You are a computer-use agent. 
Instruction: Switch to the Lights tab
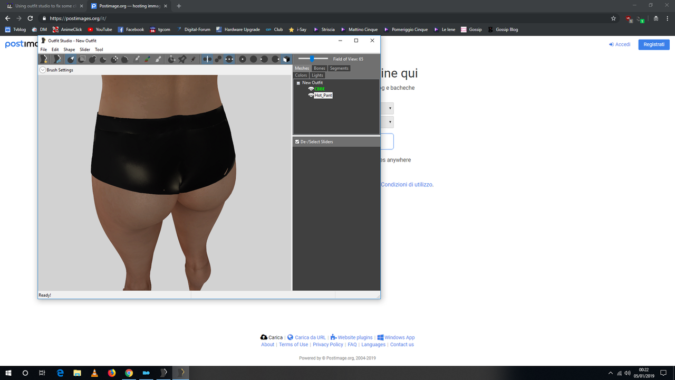317,75
